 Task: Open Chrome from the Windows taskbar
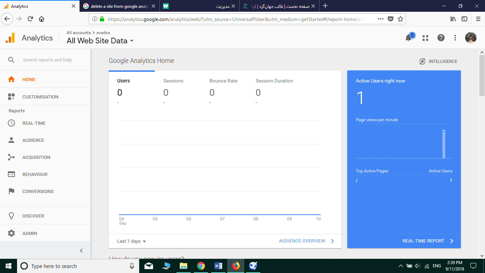tap(201, 266)
